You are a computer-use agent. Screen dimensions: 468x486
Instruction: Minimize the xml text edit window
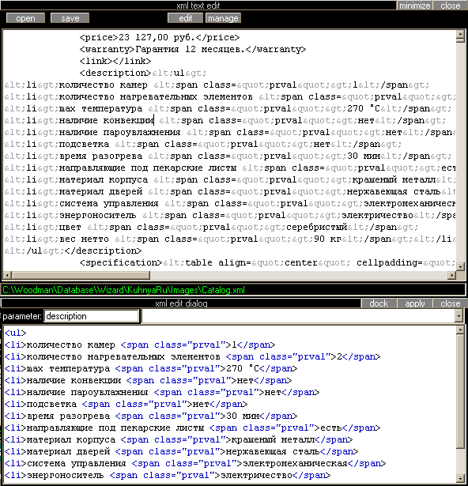(x=414, y=6)
